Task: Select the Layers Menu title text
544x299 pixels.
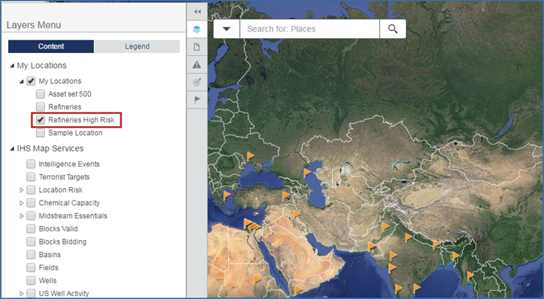Action: (x=34, y=25)
